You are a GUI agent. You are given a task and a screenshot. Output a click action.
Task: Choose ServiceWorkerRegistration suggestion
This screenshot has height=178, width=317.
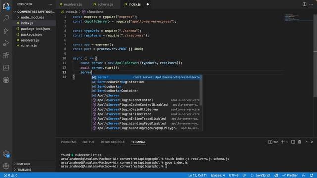(145, 82)
